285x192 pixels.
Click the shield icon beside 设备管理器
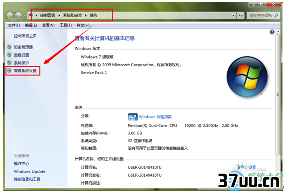click(9, 47)
